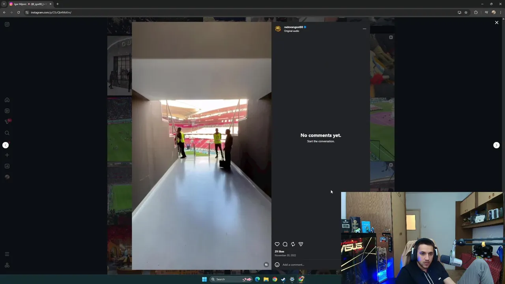Go to the previous post arrow
505x284 pixels.
pos(6,145)
